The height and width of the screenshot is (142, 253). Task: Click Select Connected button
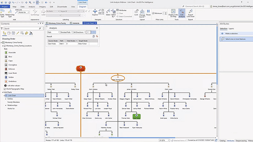(124, 17)
